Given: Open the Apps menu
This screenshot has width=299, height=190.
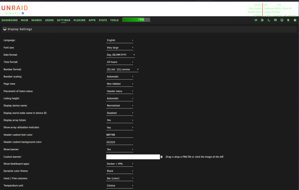Looking at the screenshot, I should pyautogui.click(x=92, y=20).
